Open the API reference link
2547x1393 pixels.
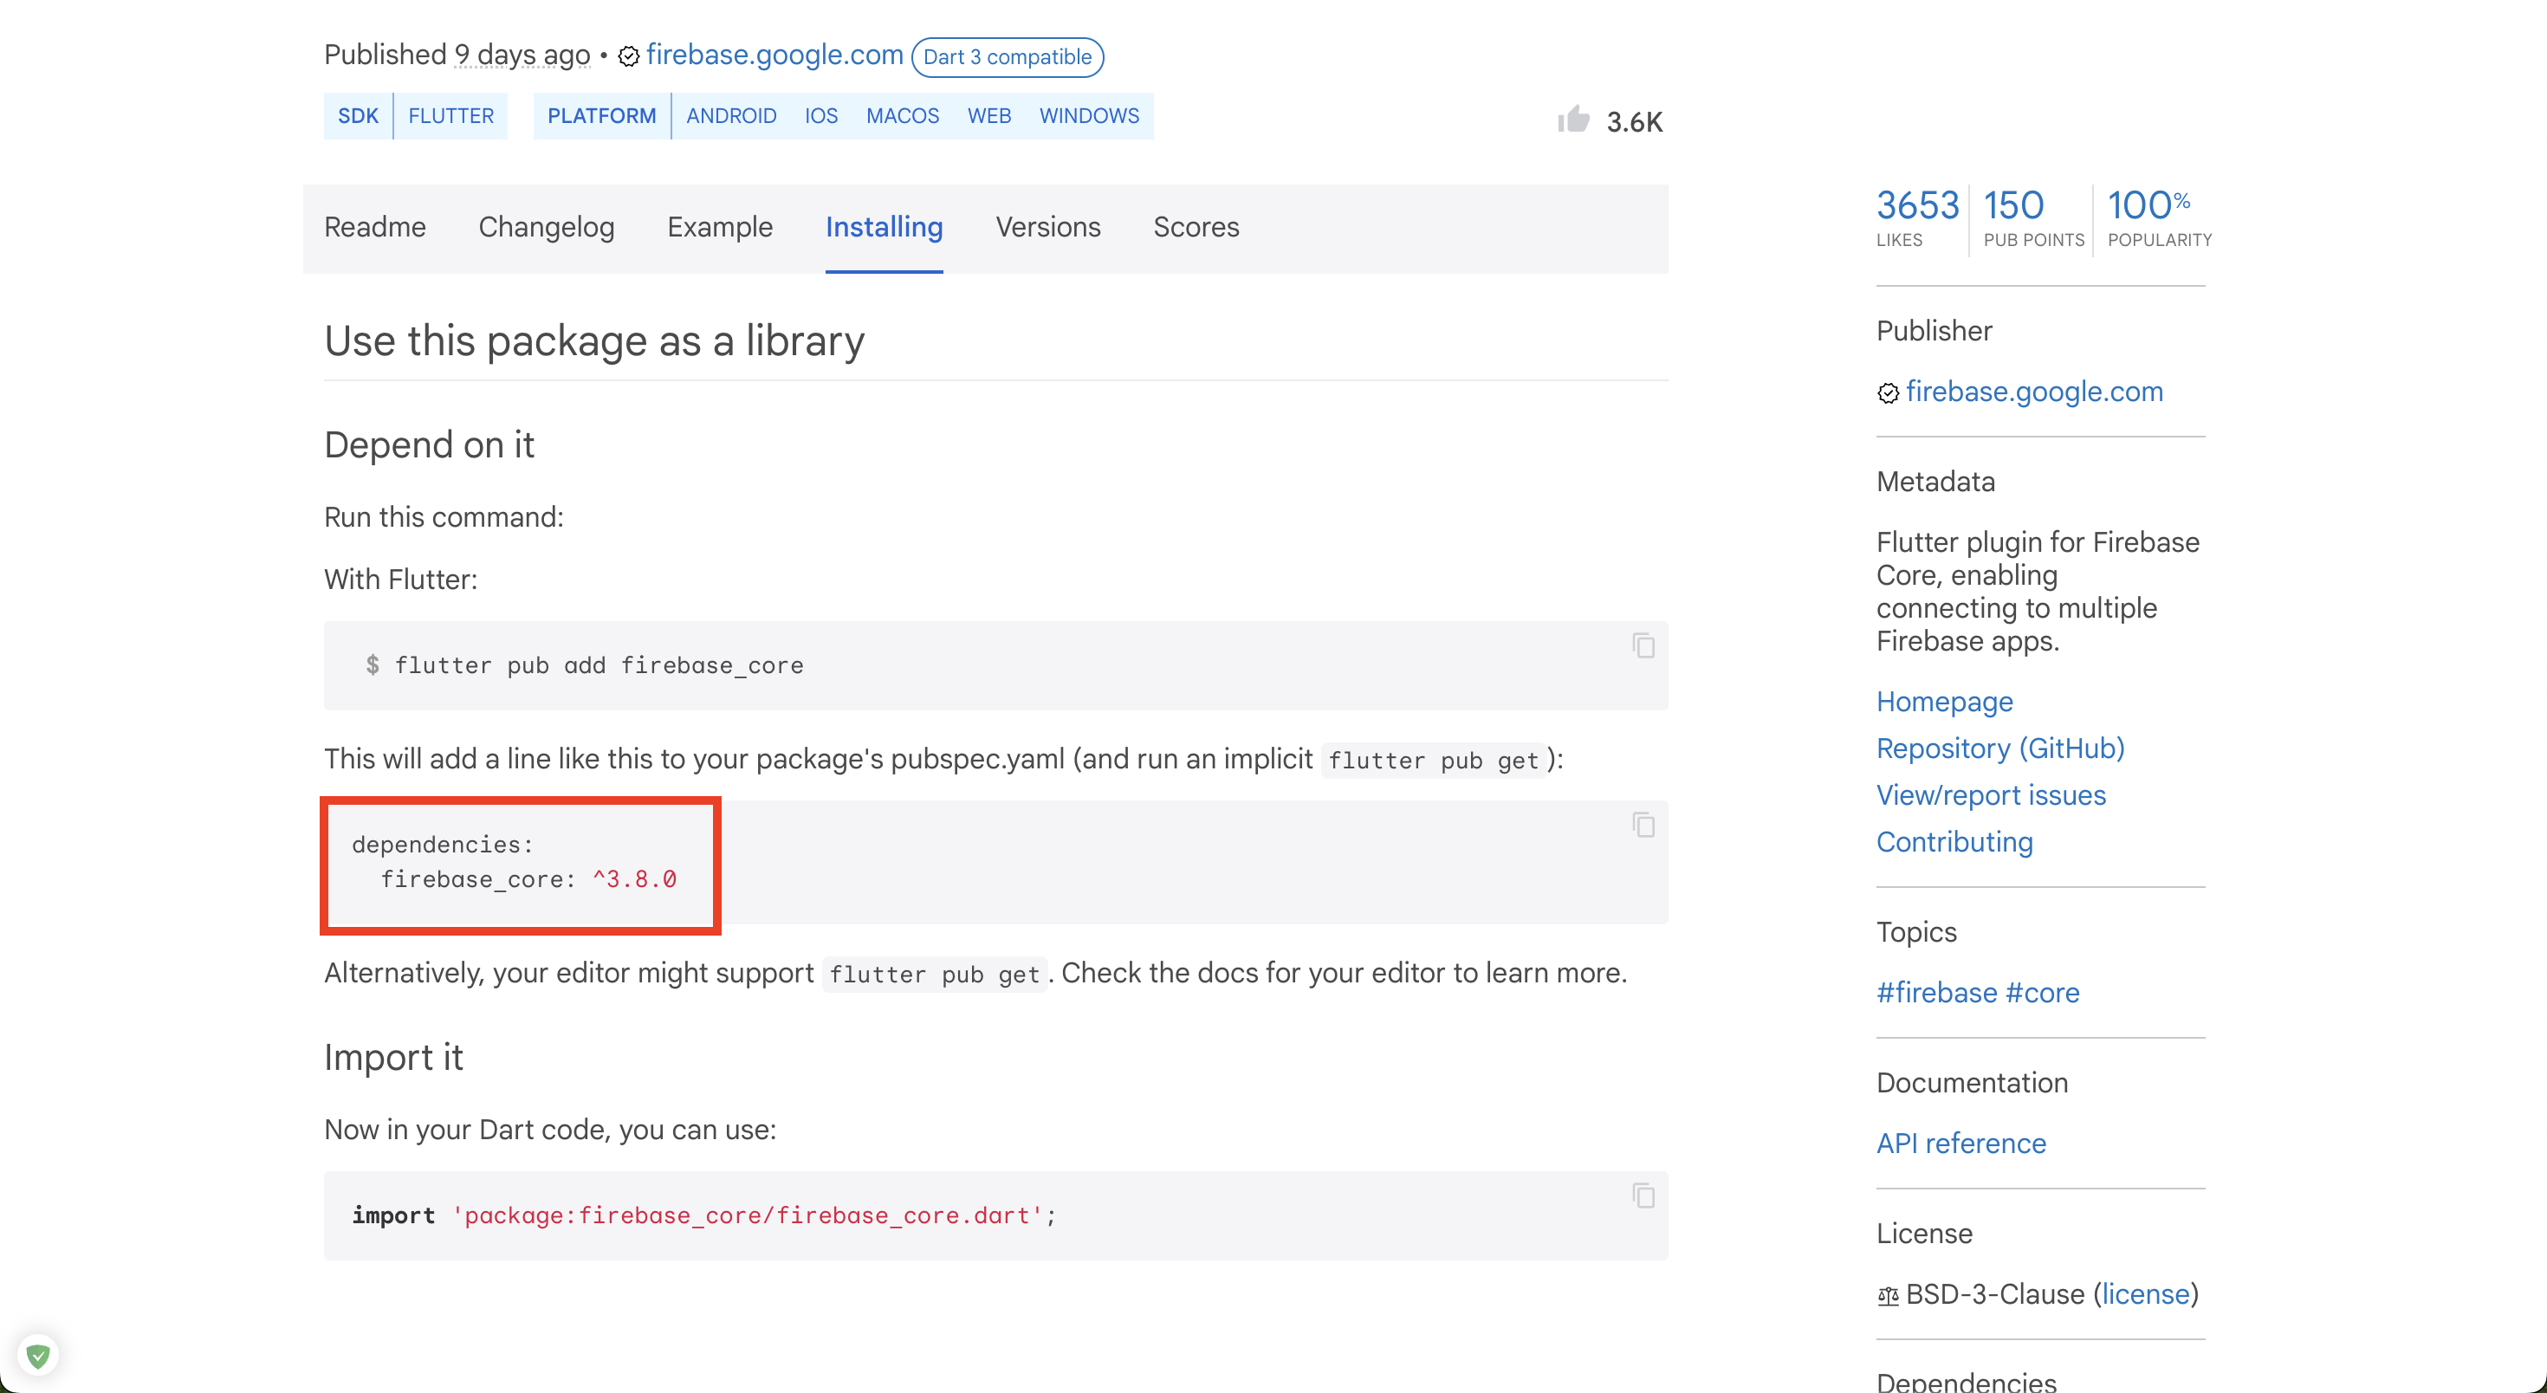pyautogui.click(x=1960, y=1143)
